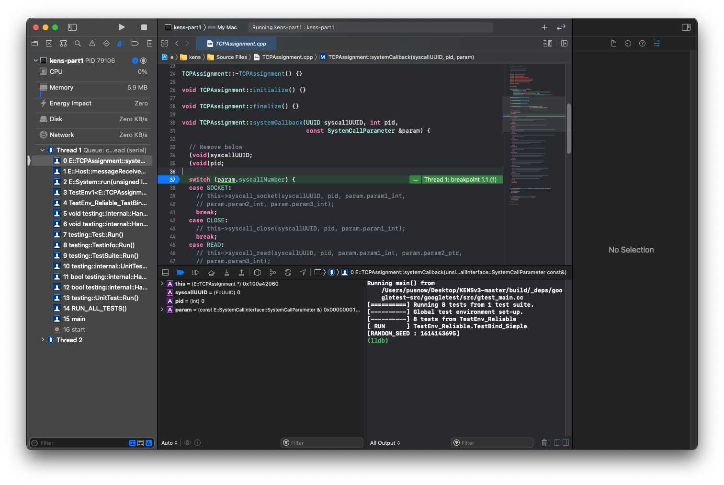724x485 pixels.
Task: Hide the debug area button
Action: click(x=165, y=272)
